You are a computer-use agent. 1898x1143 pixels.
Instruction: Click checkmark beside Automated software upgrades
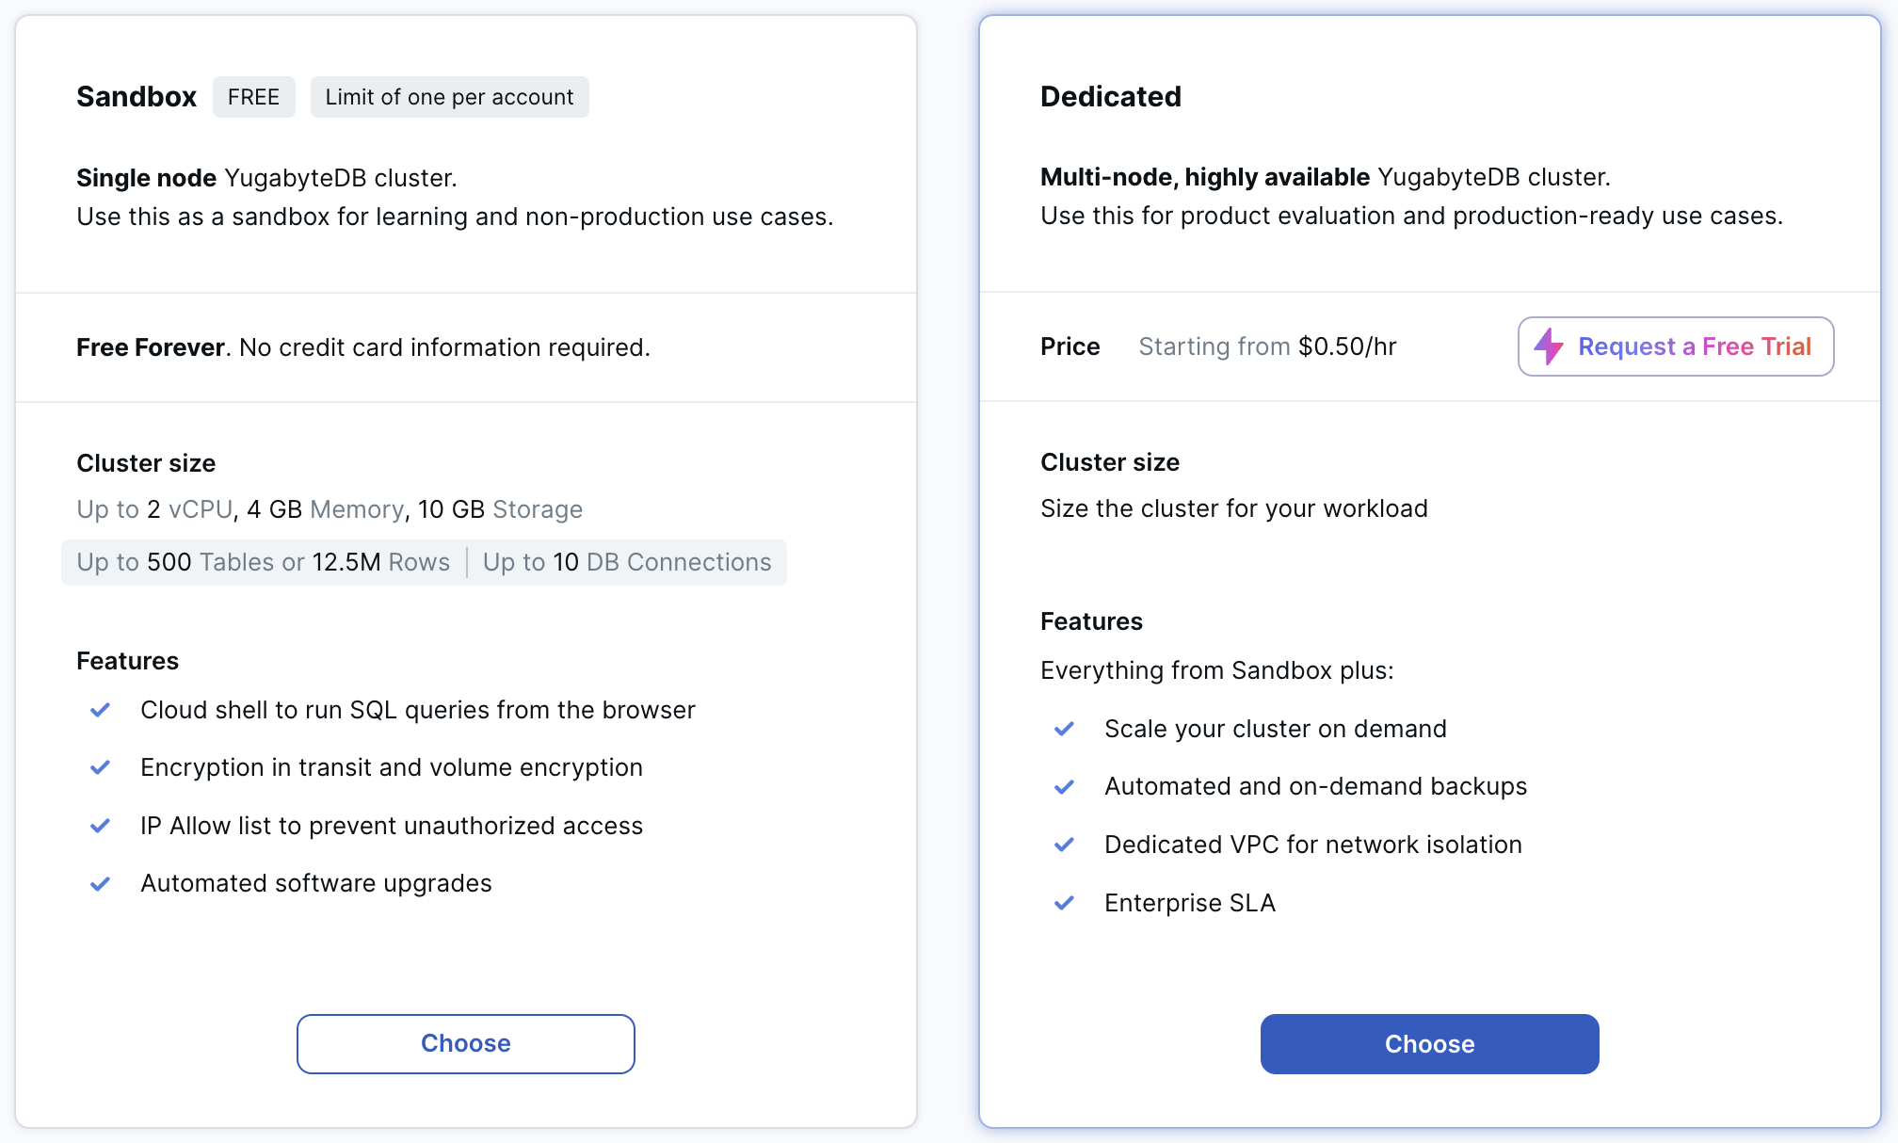pos(101,883)
